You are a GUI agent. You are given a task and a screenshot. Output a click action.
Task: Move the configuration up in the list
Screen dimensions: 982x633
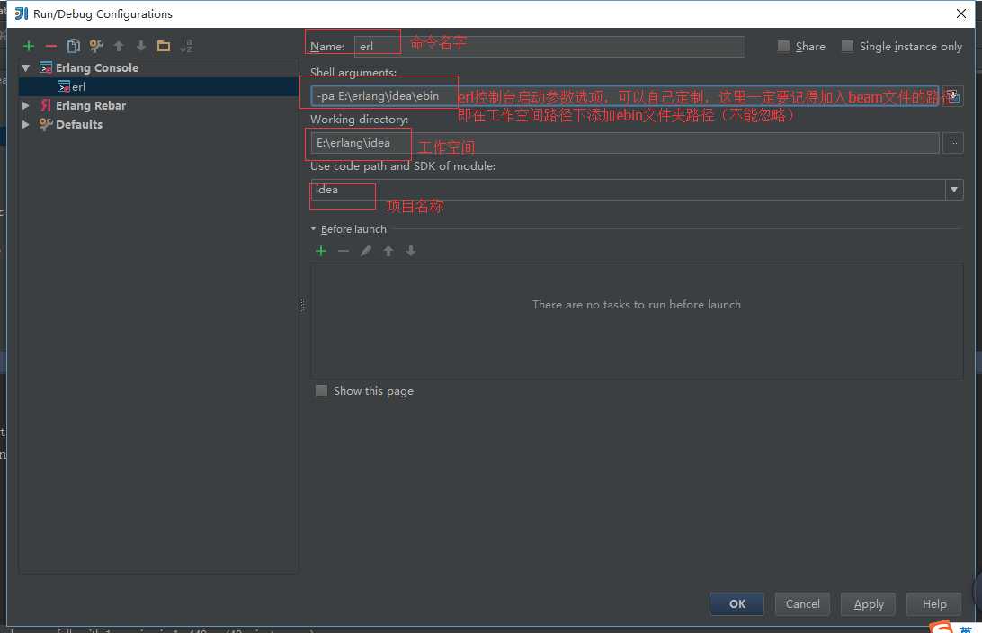pos(119,46)
